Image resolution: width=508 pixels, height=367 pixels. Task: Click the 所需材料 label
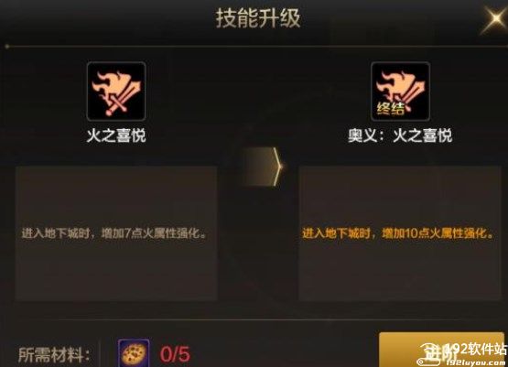tap(54, 355)
